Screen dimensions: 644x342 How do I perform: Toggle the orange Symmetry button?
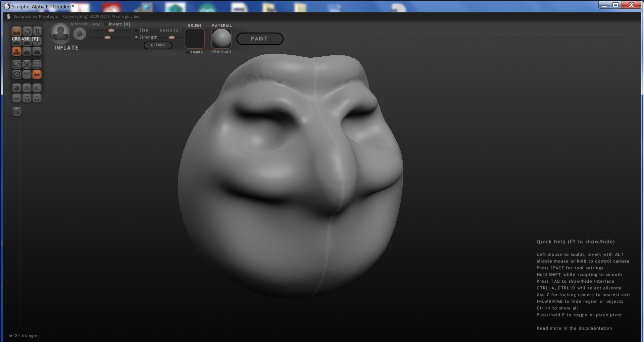pyautogui.click(x=37, y=74)
